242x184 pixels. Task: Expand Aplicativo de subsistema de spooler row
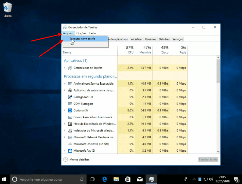[64, 90]
